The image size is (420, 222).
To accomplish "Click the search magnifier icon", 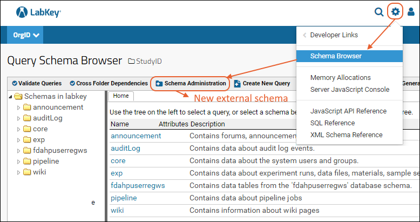I will (x=379, y=11).
